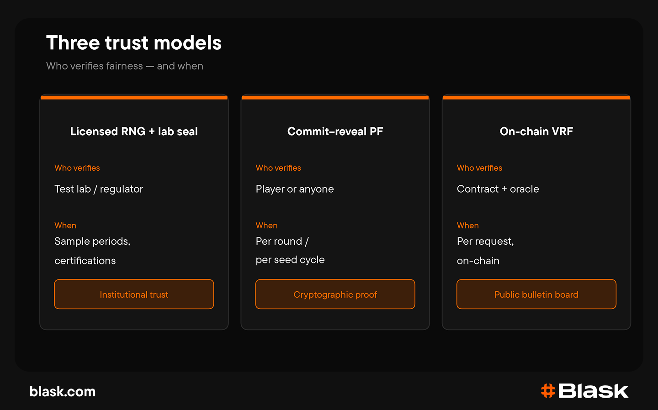The width and height of the screenshot is (658, 410).
Task: Click the When label in Licensed RNG card
Action: (65, 226)
